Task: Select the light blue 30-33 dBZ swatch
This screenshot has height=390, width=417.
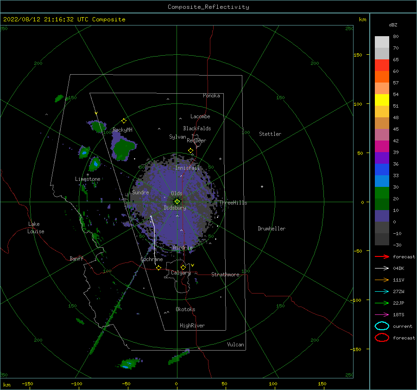Action: click(x=382, y=181)
